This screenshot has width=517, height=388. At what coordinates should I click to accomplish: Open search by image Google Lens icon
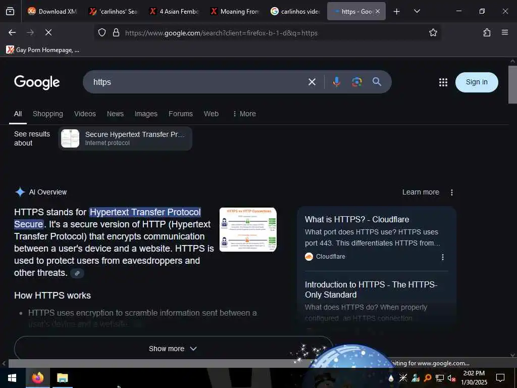pyautogui.click(x=356, y=82)
